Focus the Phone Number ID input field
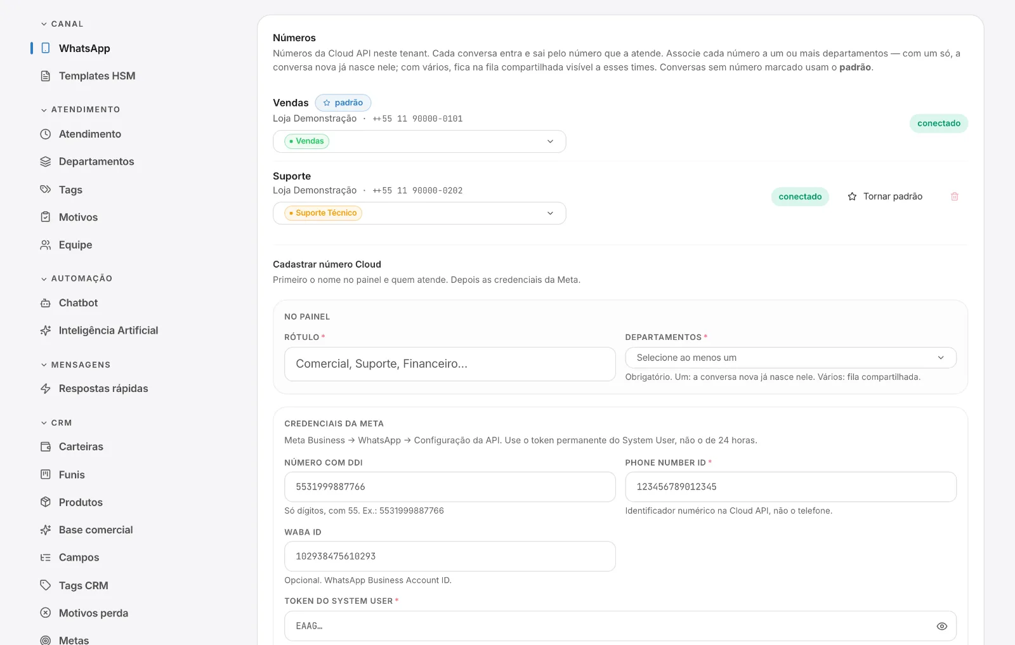1015x645 pixels. 790,487
